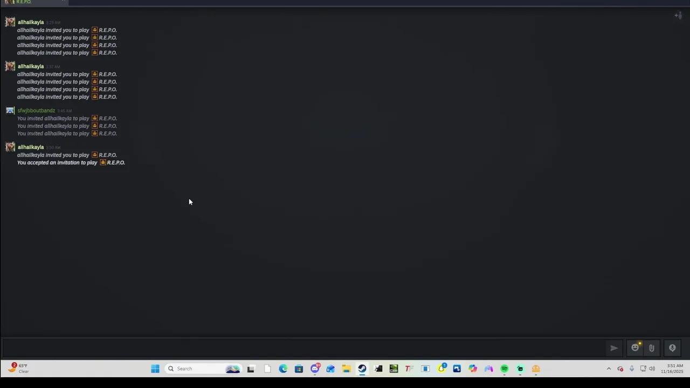Click allhailkayla username at 3:50 AM

click(31, 147)
